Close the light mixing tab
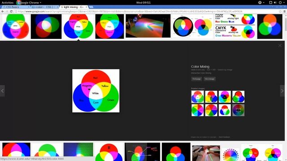 pyautogui.click(x=87, y=7)
